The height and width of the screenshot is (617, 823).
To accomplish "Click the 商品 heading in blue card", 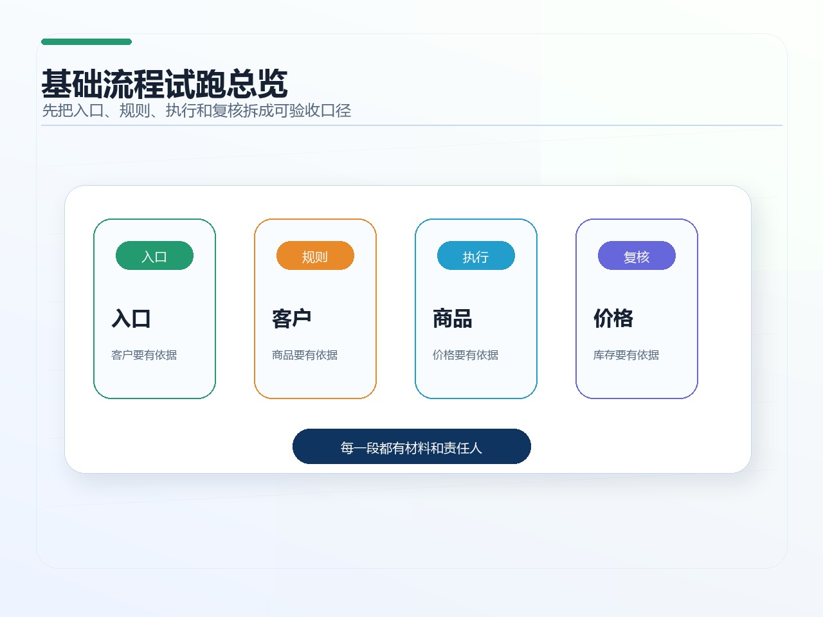I will (453, 318).
